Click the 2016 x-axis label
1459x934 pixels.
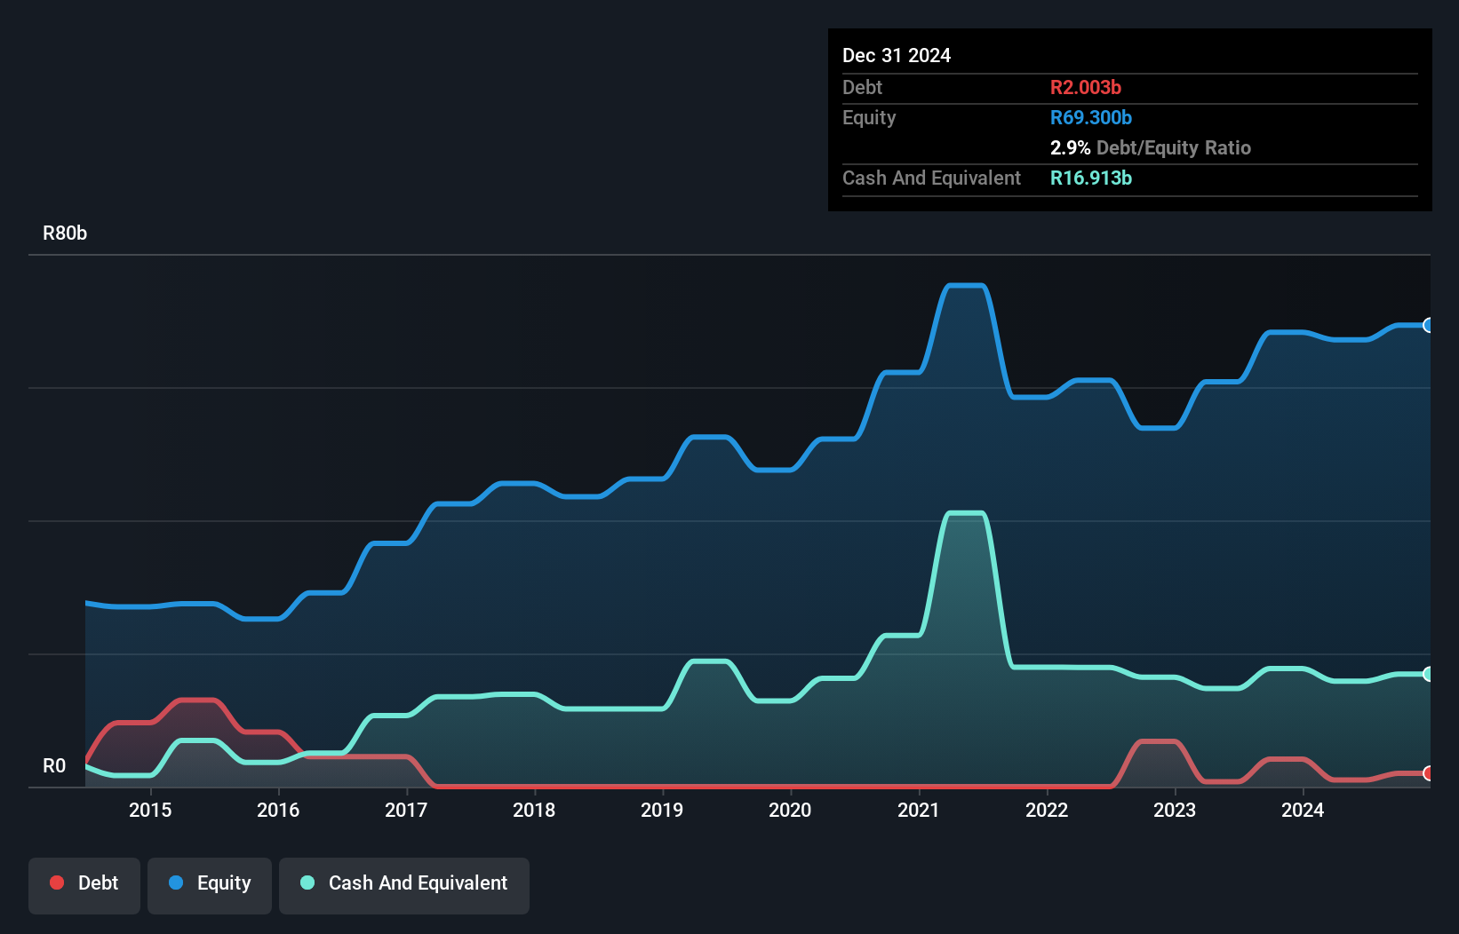coord(278,810)
